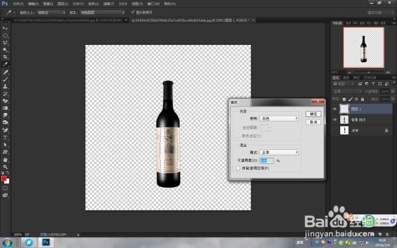Click 确定 button in Fill dialog
This screenshot has height=248, width=397.
point(313,114)
